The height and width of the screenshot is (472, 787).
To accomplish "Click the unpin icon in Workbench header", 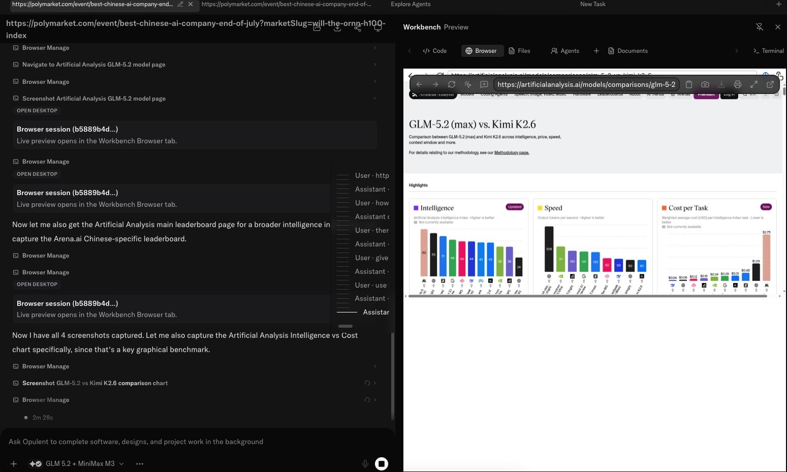I will pyautogui.click(x=760, y=27).
